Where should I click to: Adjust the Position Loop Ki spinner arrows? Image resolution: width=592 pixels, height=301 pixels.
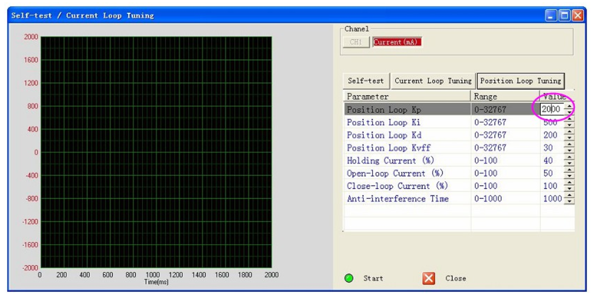pos(569,123)
